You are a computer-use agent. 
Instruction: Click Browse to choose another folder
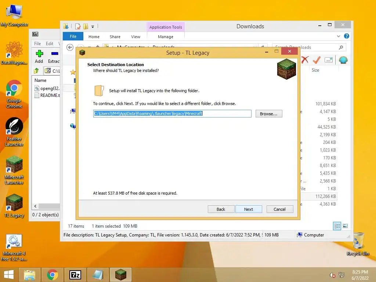click(268, 114)
